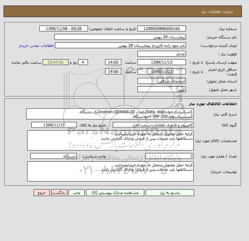Click the price validity date 1399/11/22
Viewport: 249px width, 241px height.
[161, 71]
